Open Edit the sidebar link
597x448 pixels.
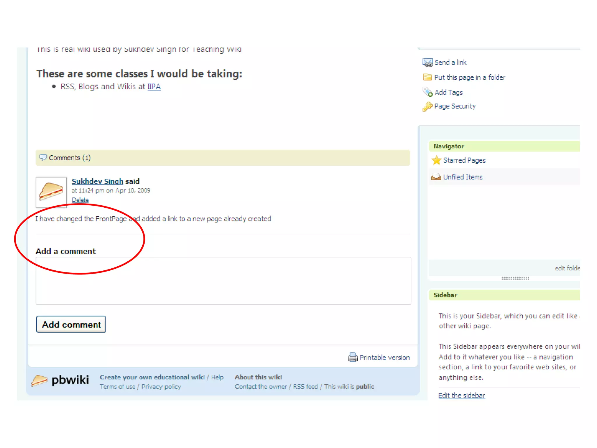pyautogui.click(x=461, y=396)
